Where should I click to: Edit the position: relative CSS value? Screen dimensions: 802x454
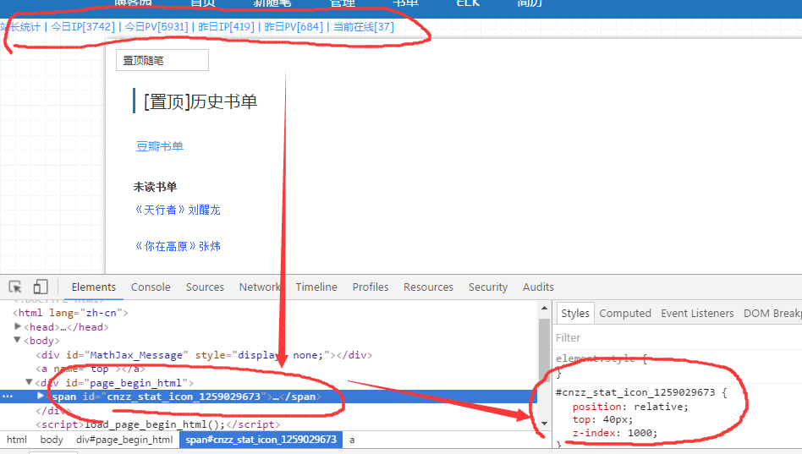pyautogui.click(x=661, y=407)
